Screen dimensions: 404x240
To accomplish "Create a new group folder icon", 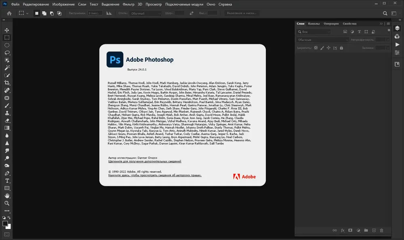I will point(366,230).
